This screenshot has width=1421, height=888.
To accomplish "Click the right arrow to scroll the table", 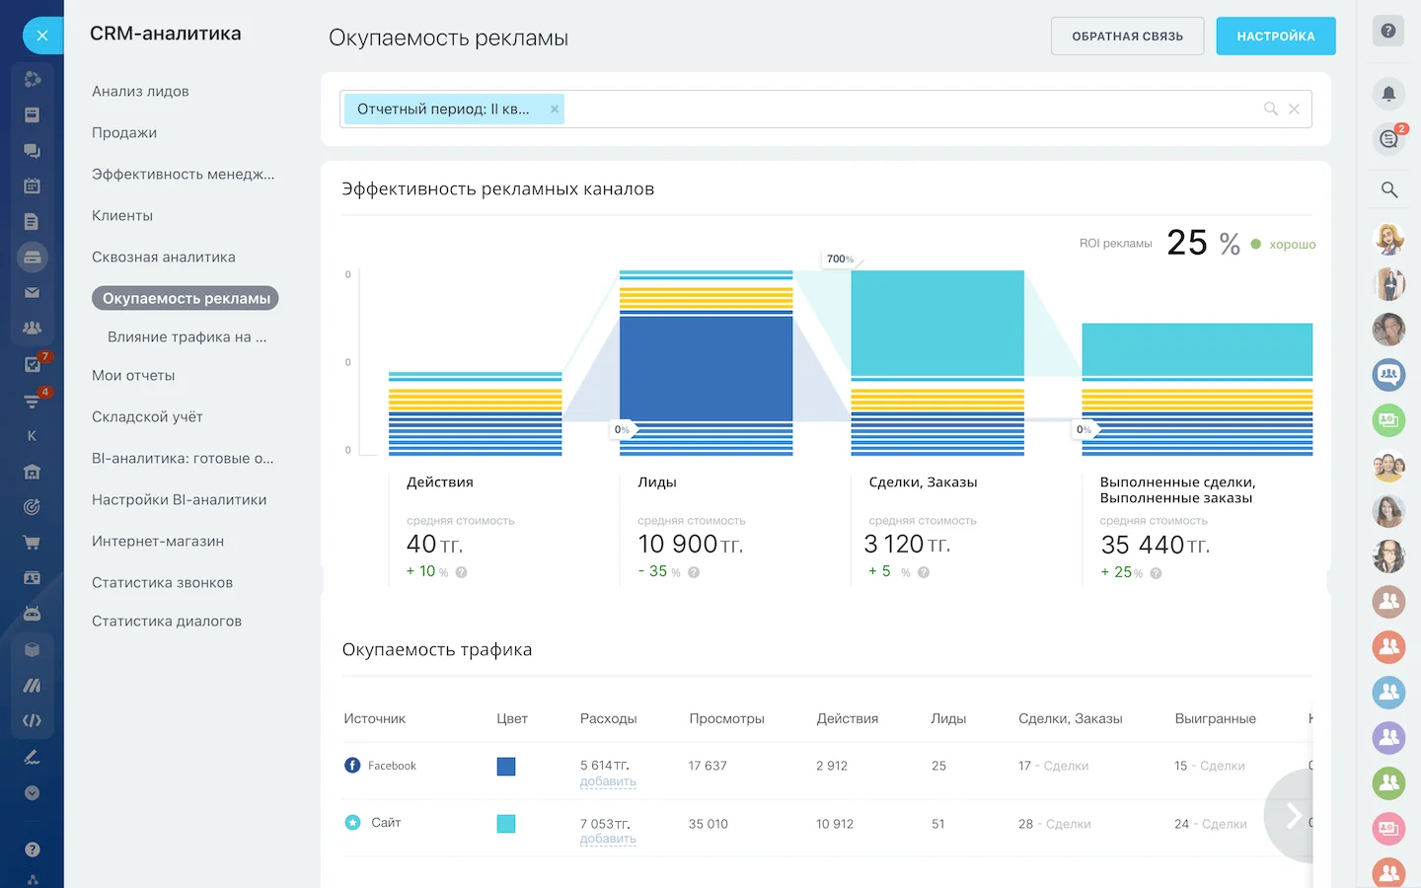I will [1293, 816].
